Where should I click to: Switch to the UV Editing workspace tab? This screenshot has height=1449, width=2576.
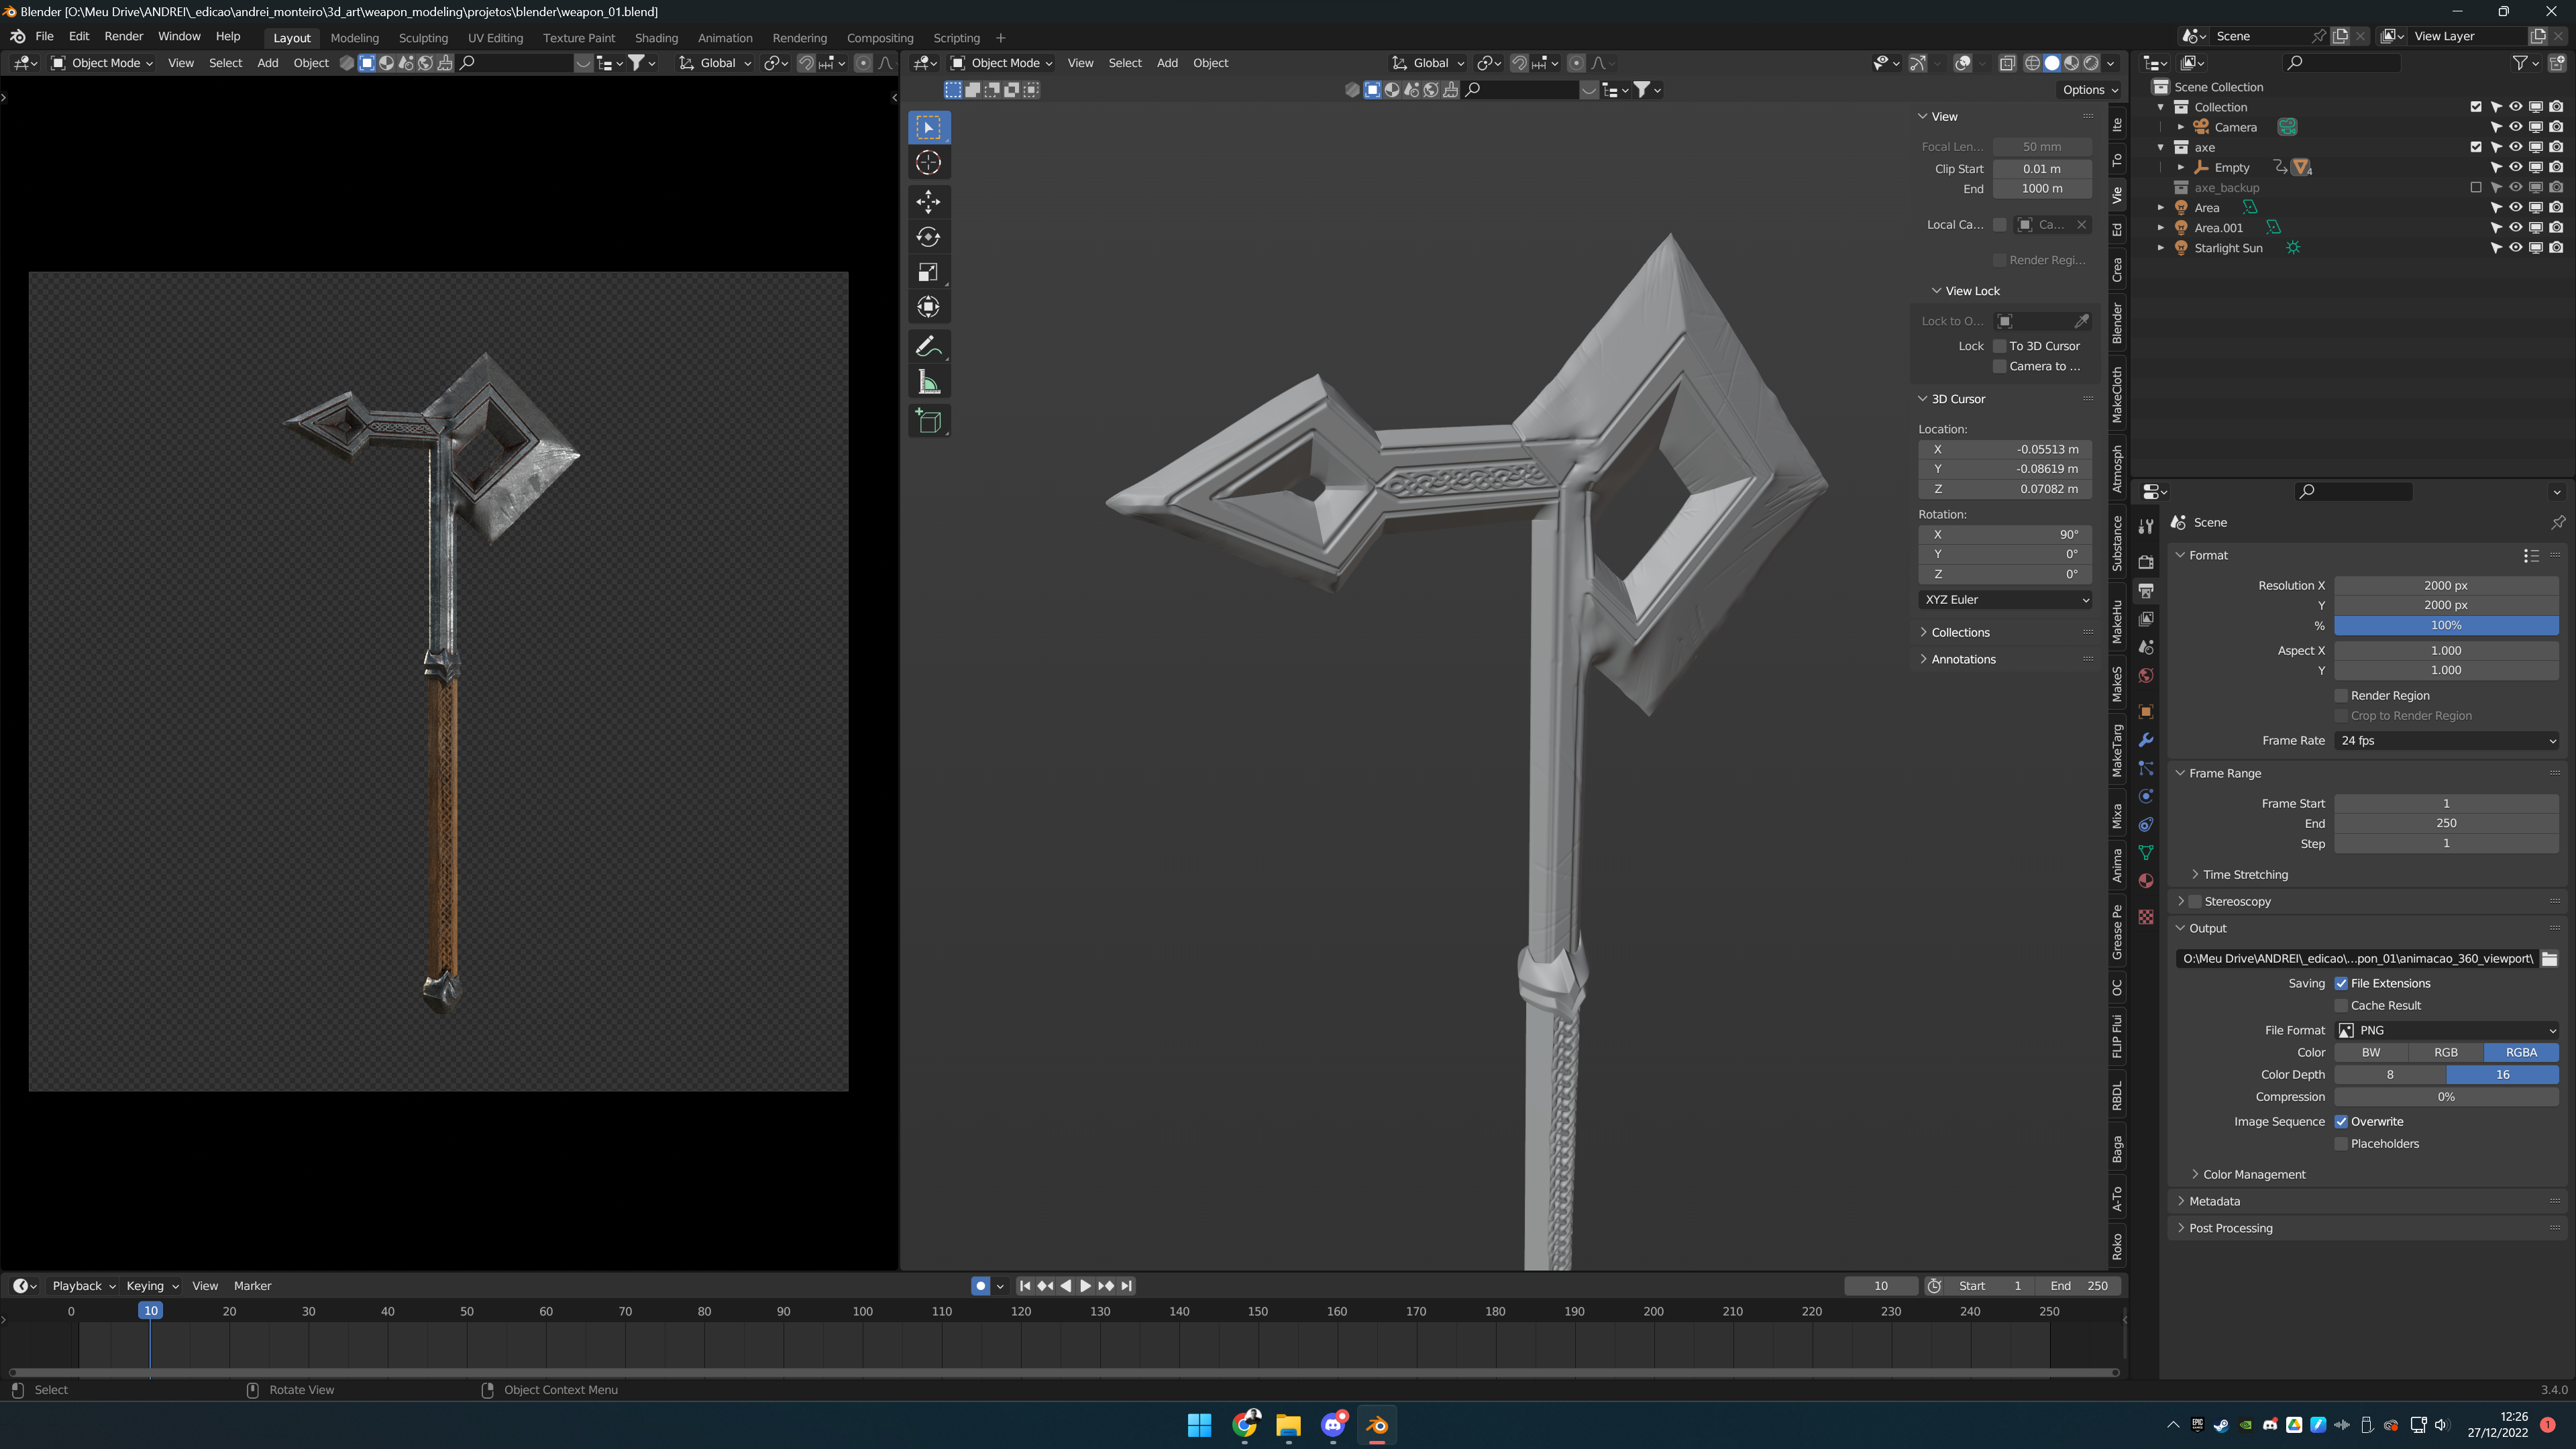pos(495,38)
